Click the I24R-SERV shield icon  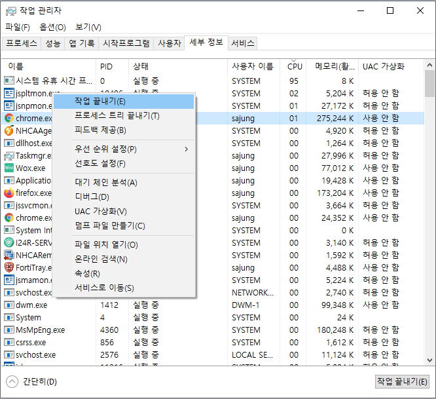9,242
